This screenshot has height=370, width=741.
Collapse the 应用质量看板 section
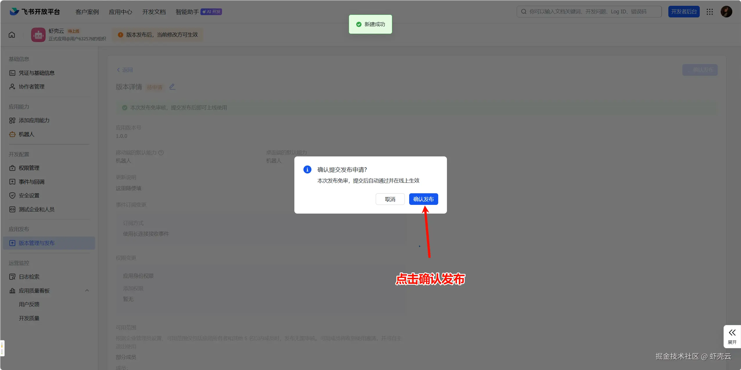click(87, 290)
